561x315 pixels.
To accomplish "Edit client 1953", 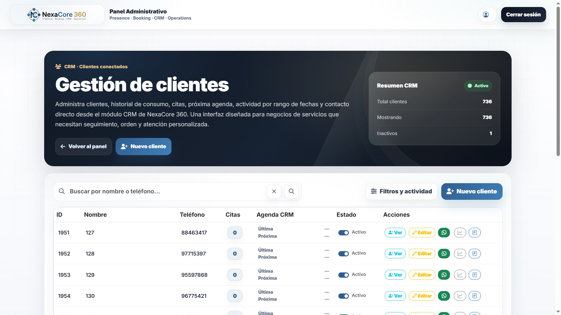I will click(422, 275).
